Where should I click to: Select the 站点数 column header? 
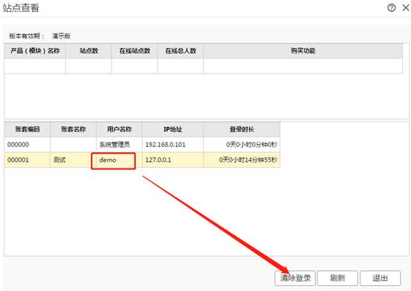point(88,50)
